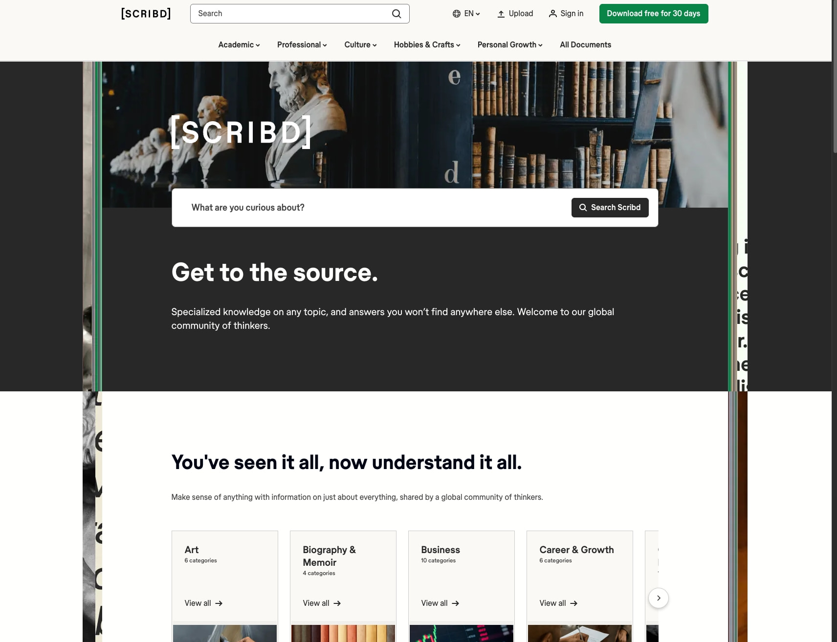
Task: Expand the Hobbies & Crafts menu
Action: tap(427, 45)
